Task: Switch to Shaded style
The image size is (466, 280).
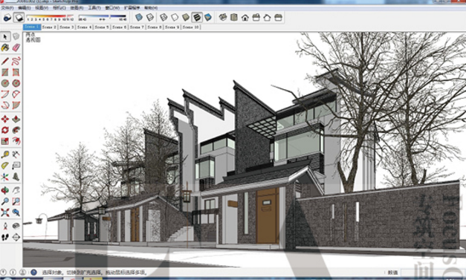Action: tap(186, 17)
